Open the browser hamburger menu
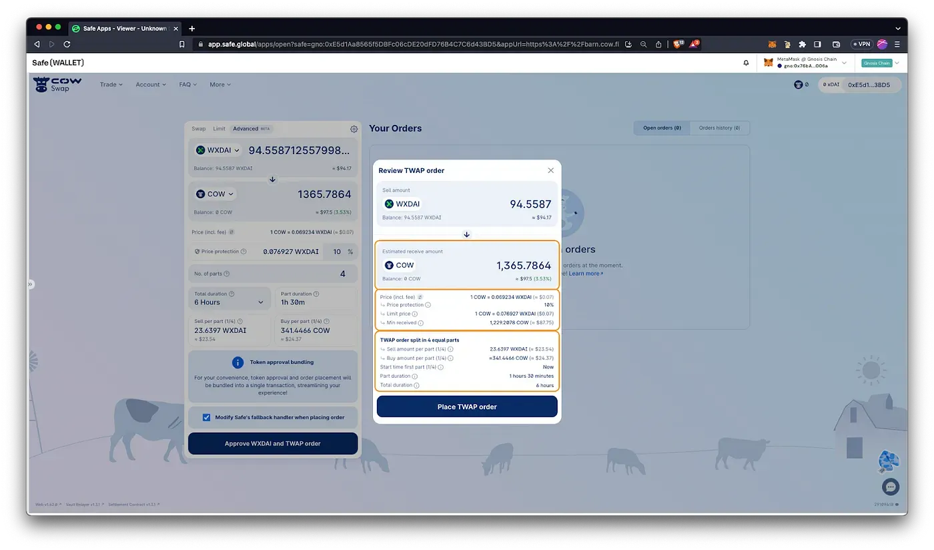Viewport: 934px width, 550px height. coord(897,44)
